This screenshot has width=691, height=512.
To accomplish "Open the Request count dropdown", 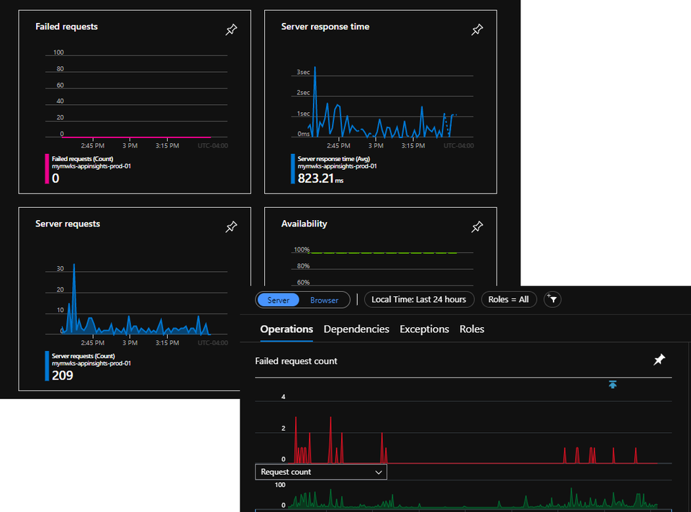I will 320,472.
